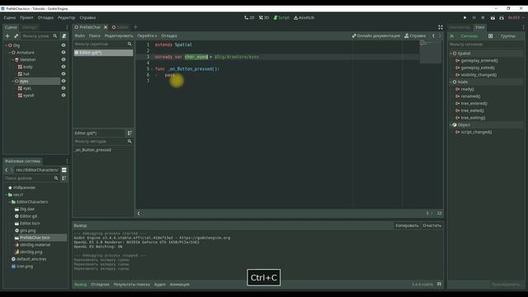Open the Проект menu
This screenshot has height=297, width=528.
click(x=26, y=17)
